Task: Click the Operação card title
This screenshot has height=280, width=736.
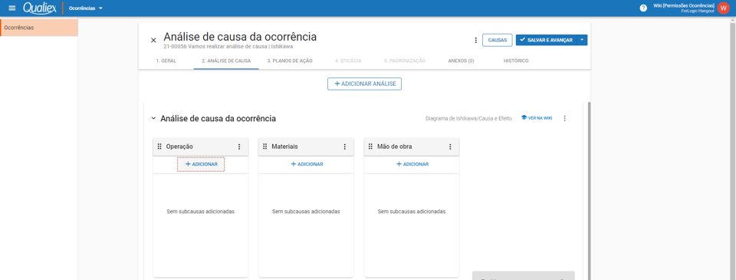Action: [x=179, y=147]
